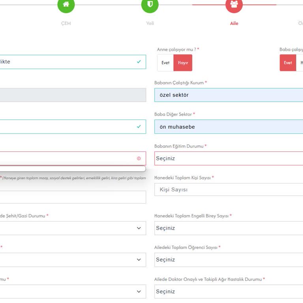
Task: Select Hayır for Anne çalışıyor mu
Action: (183, 63)
